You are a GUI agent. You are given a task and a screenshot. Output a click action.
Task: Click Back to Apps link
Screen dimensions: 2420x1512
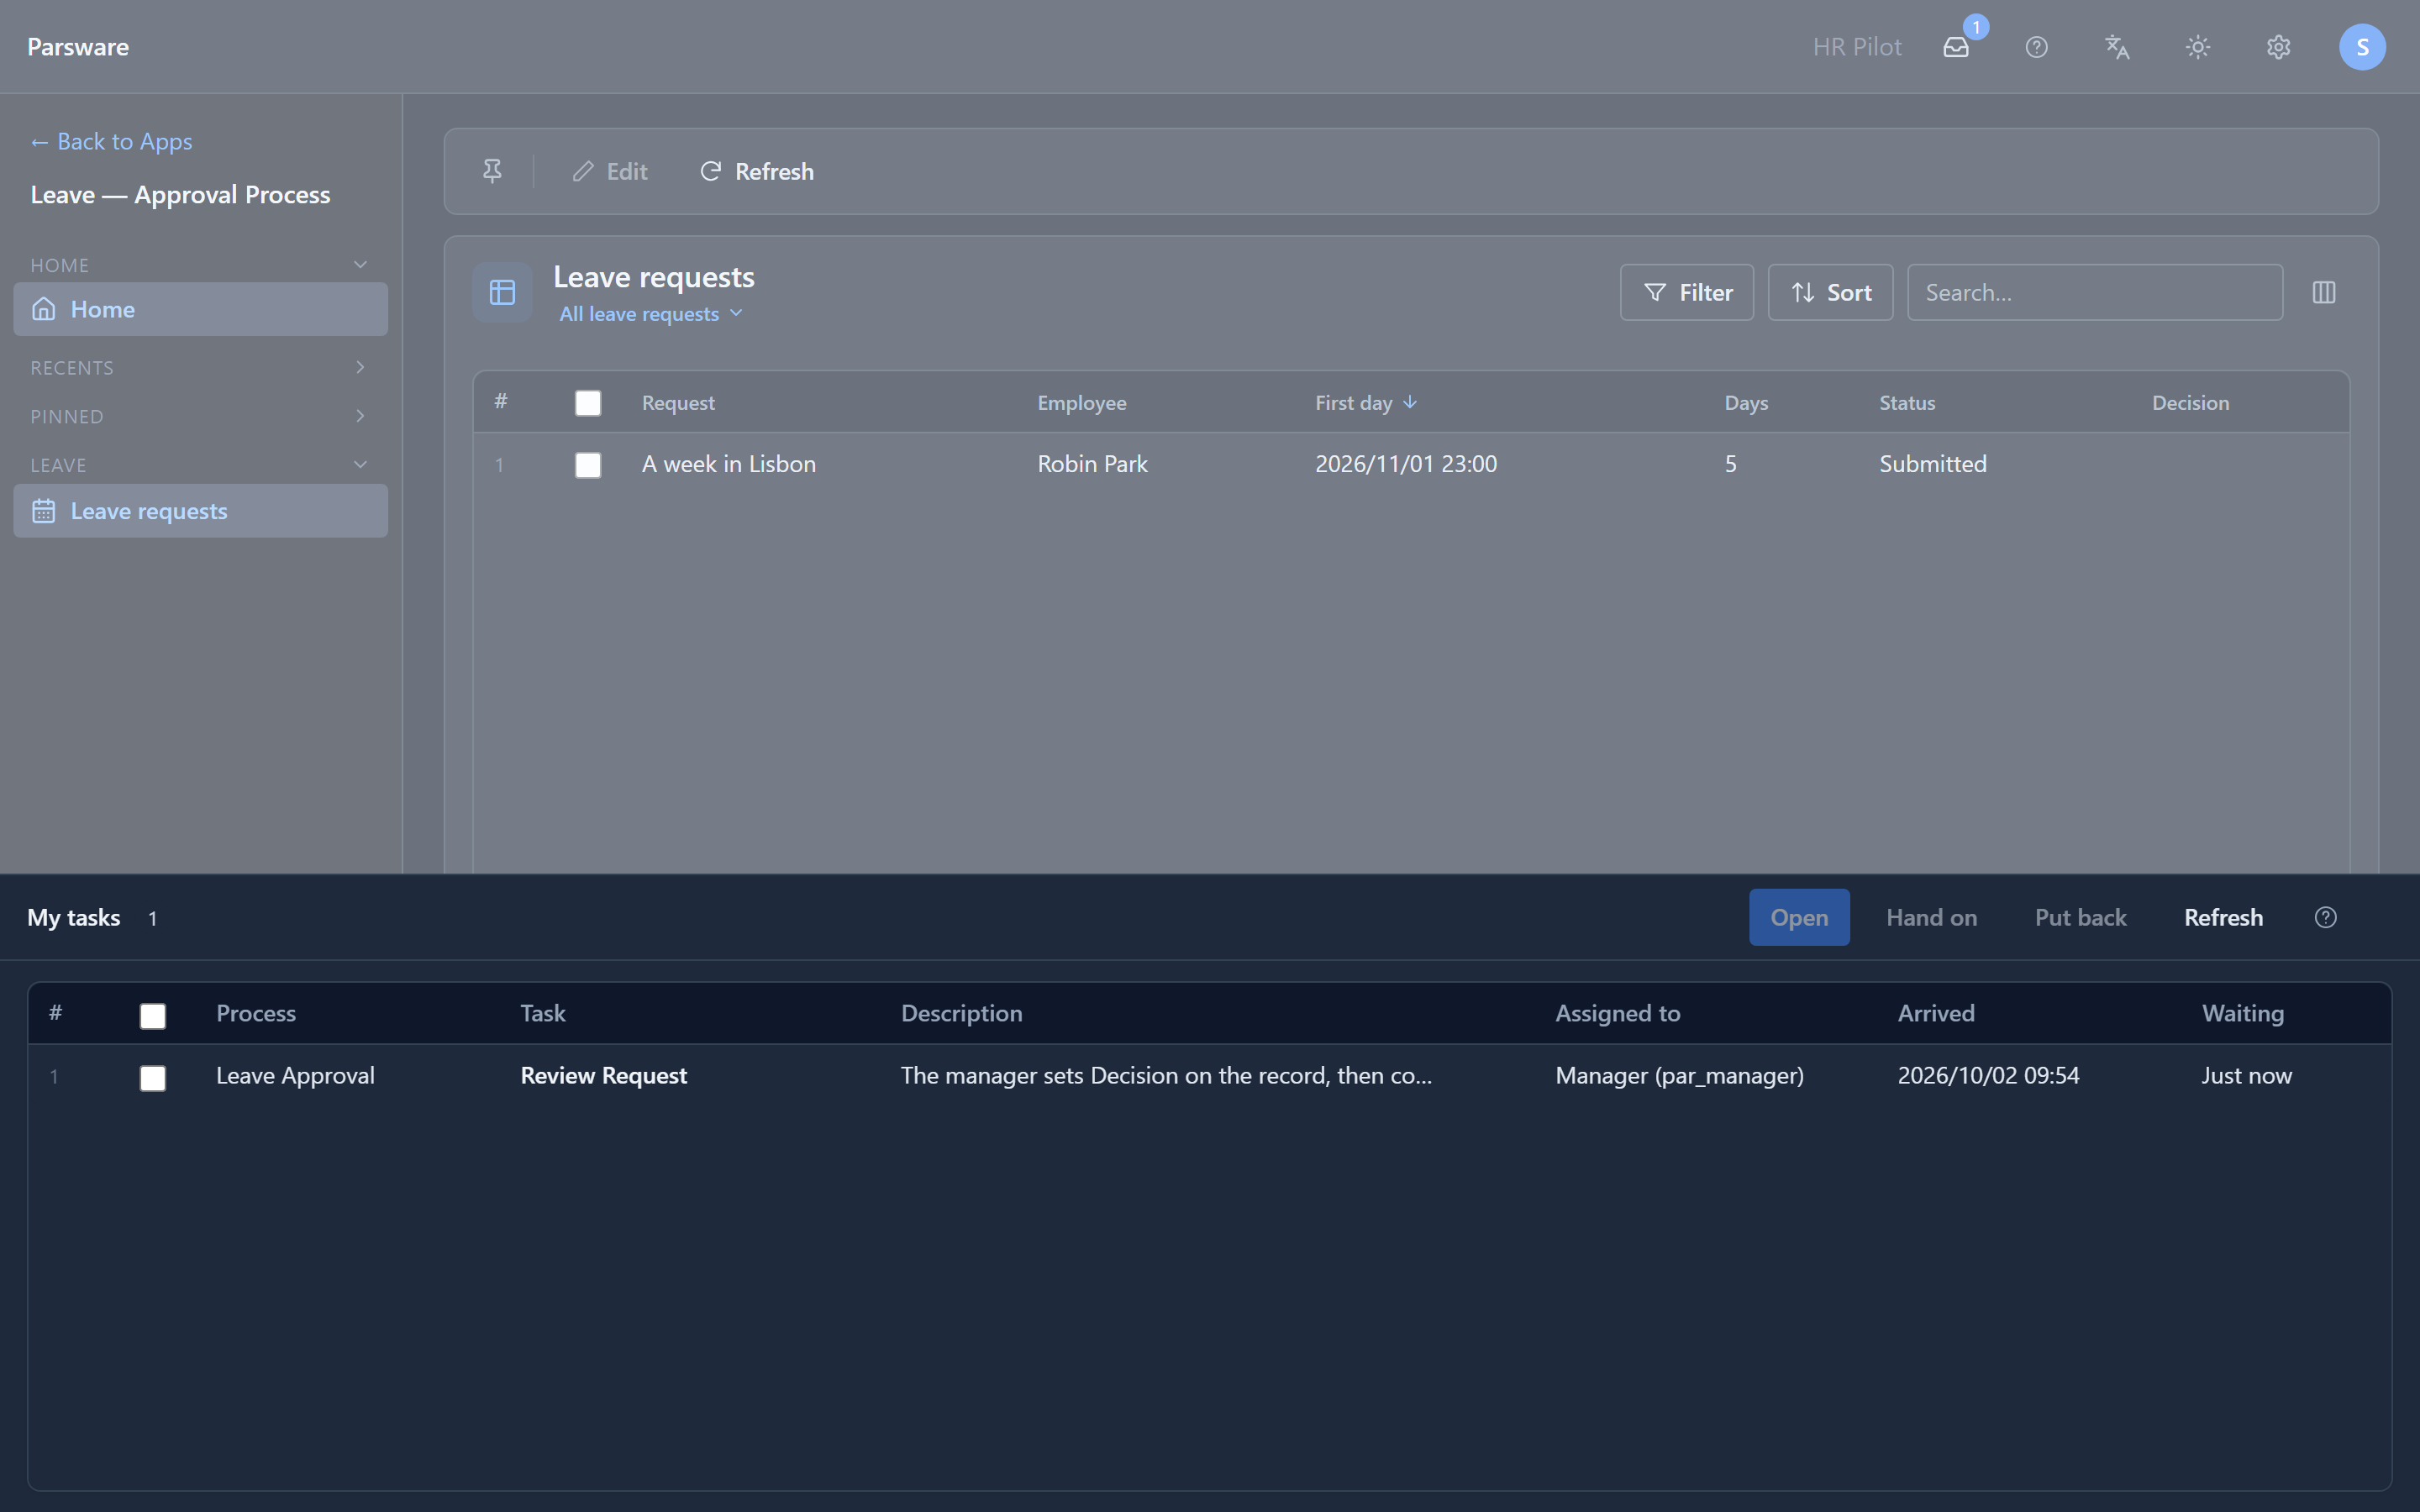coord(111,141)
